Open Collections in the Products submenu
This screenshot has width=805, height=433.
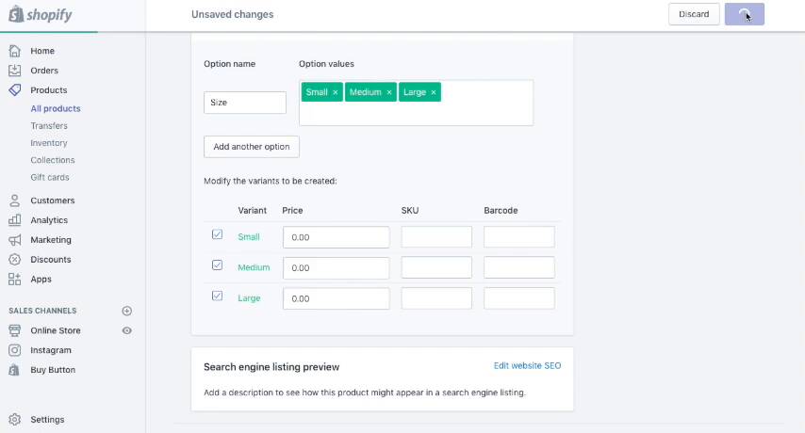point(53,160)
